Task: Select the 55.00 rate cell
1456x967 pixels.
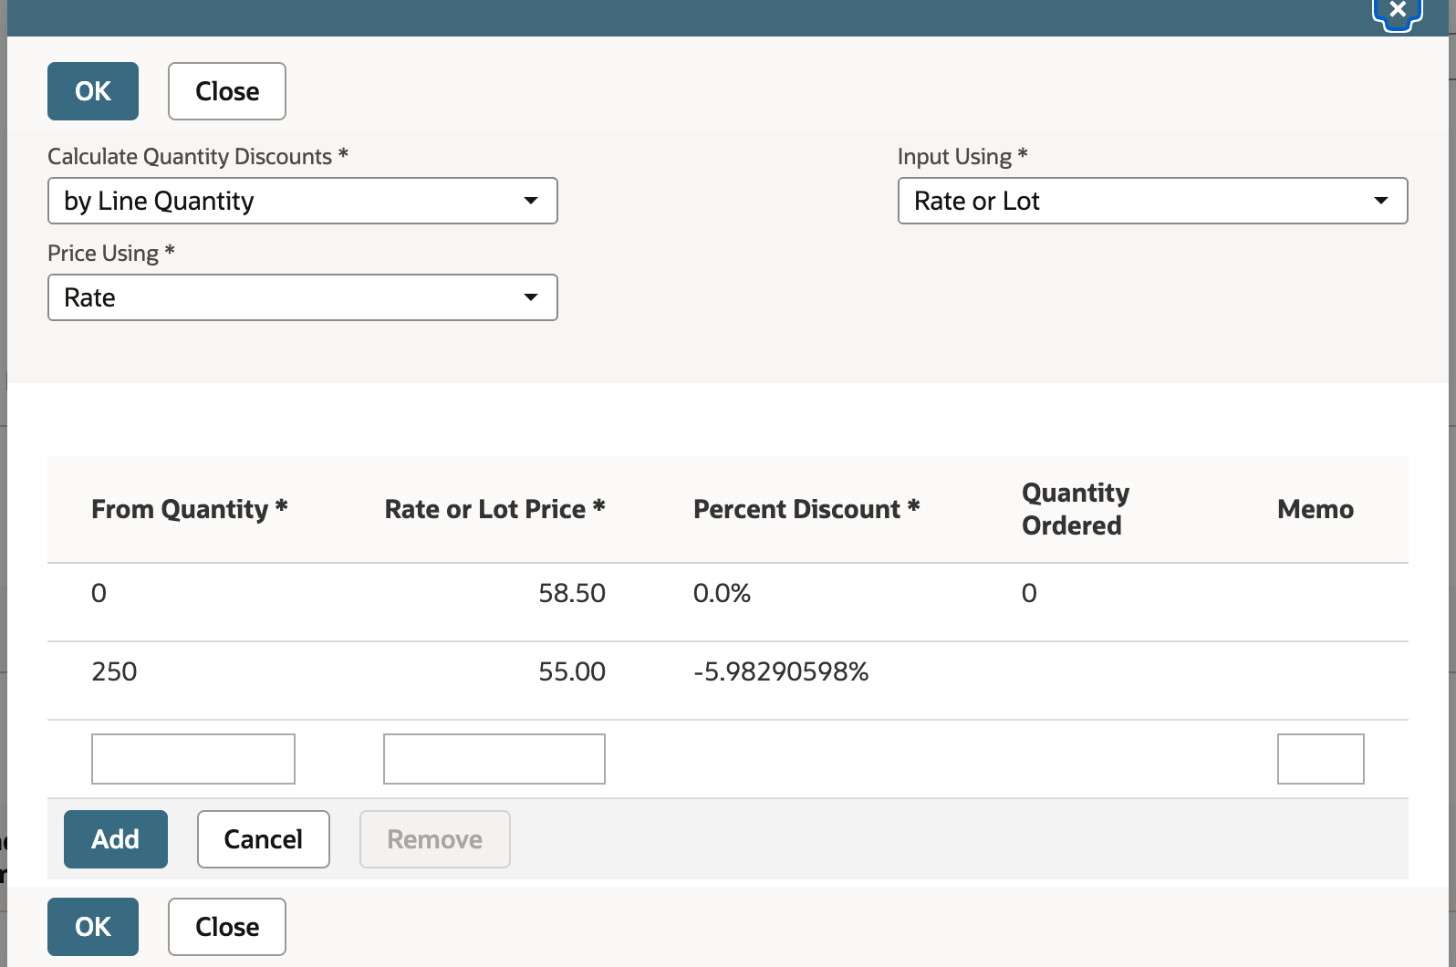Action: coord(572,671)
